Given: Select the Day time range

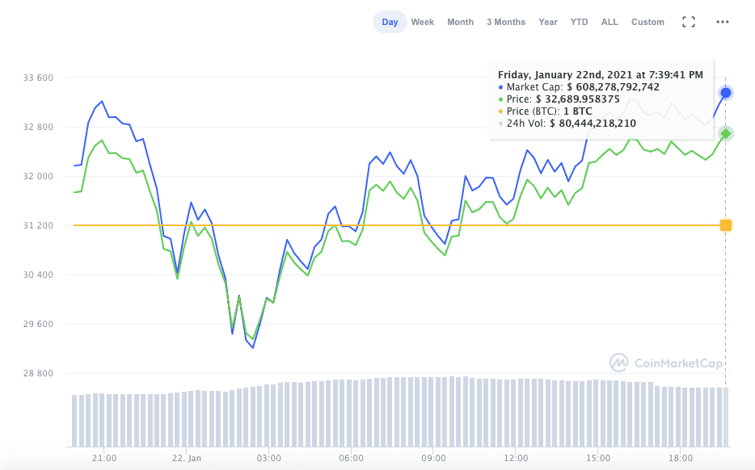Looking at the screenshot, I should 390,22.
